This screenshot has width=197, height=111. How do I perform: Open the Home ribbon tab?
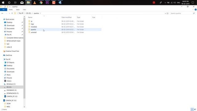click(11, 10)
